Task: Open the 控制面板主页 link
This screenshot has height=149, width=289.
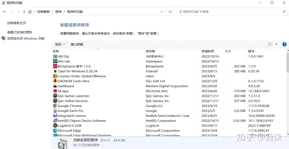Action: pos(16,23)
